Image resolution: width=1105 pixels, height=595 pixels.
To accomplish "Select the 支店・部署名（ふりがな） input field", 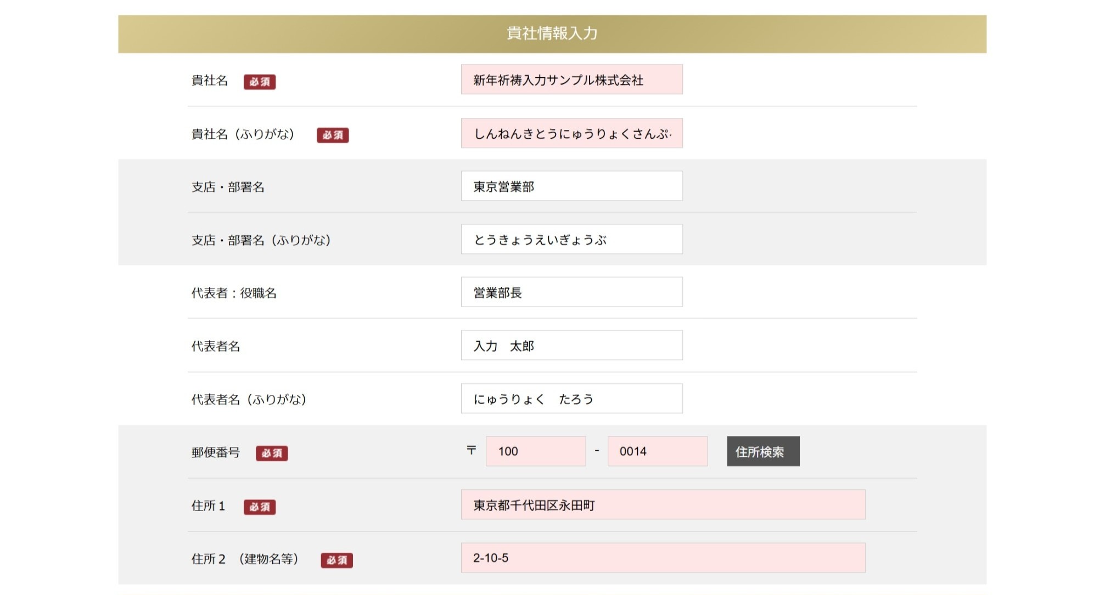I will tap(571, 239).
